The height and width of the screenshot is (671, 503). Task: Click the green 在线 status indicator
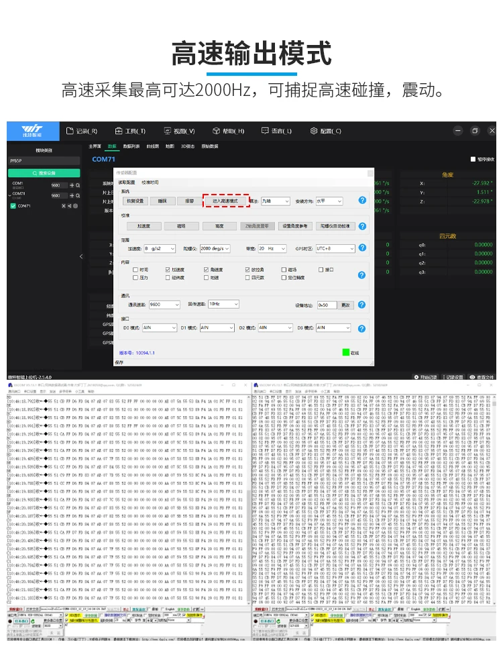[346, 352]
